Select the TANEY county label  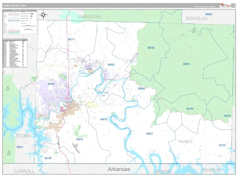coord(185,142)
